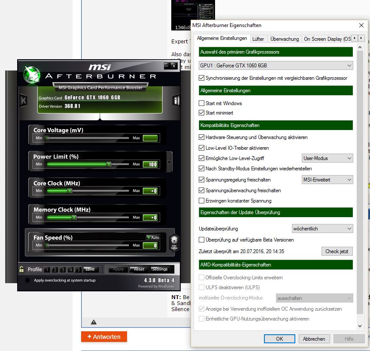
Task: Select profile slot 2
Action: [x=55, y=269]
